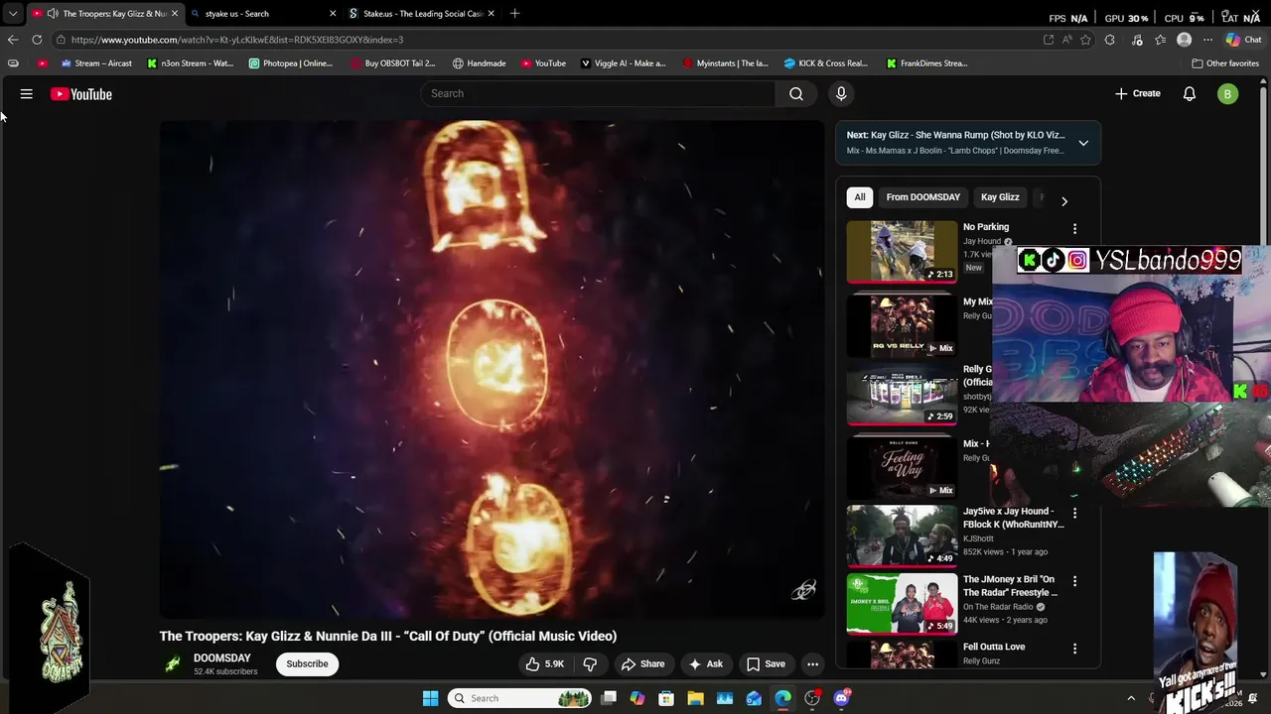Open YouTube notifications bell

click(x=1190, y=93)
